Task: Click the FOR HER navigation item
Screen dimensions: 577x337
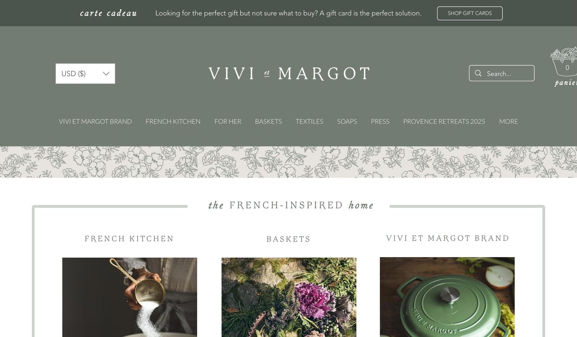Action: (x=228, y=121)
